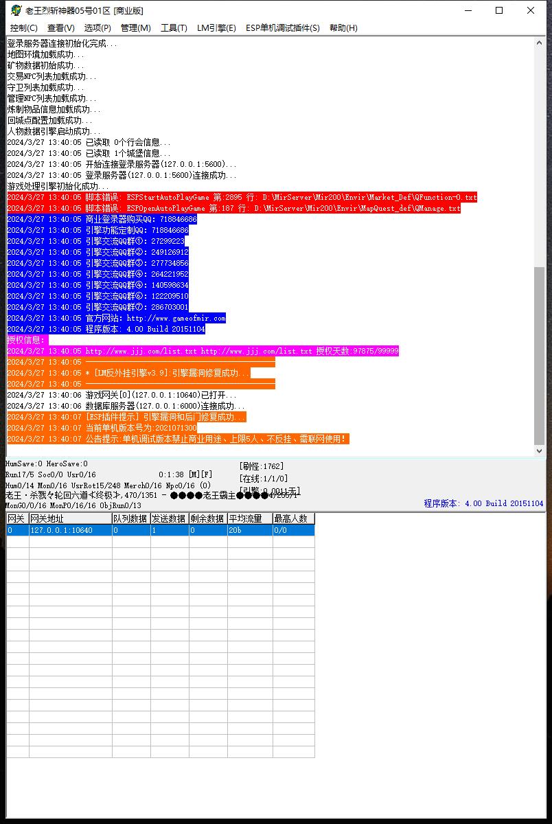Select the 20b average traffic cell
The image size is (552, 824).
(250, 530)
